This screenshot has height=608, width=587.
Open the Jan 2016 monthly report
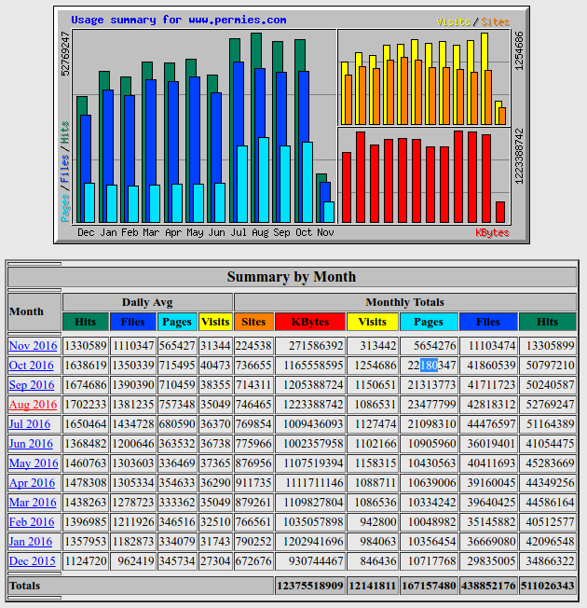32,542
